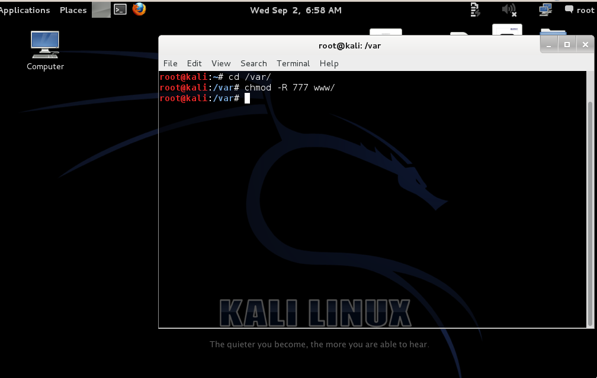The image size is (597, 378).
Task: Open the Help menu in Terminal
Action: (x=329, y=63)
